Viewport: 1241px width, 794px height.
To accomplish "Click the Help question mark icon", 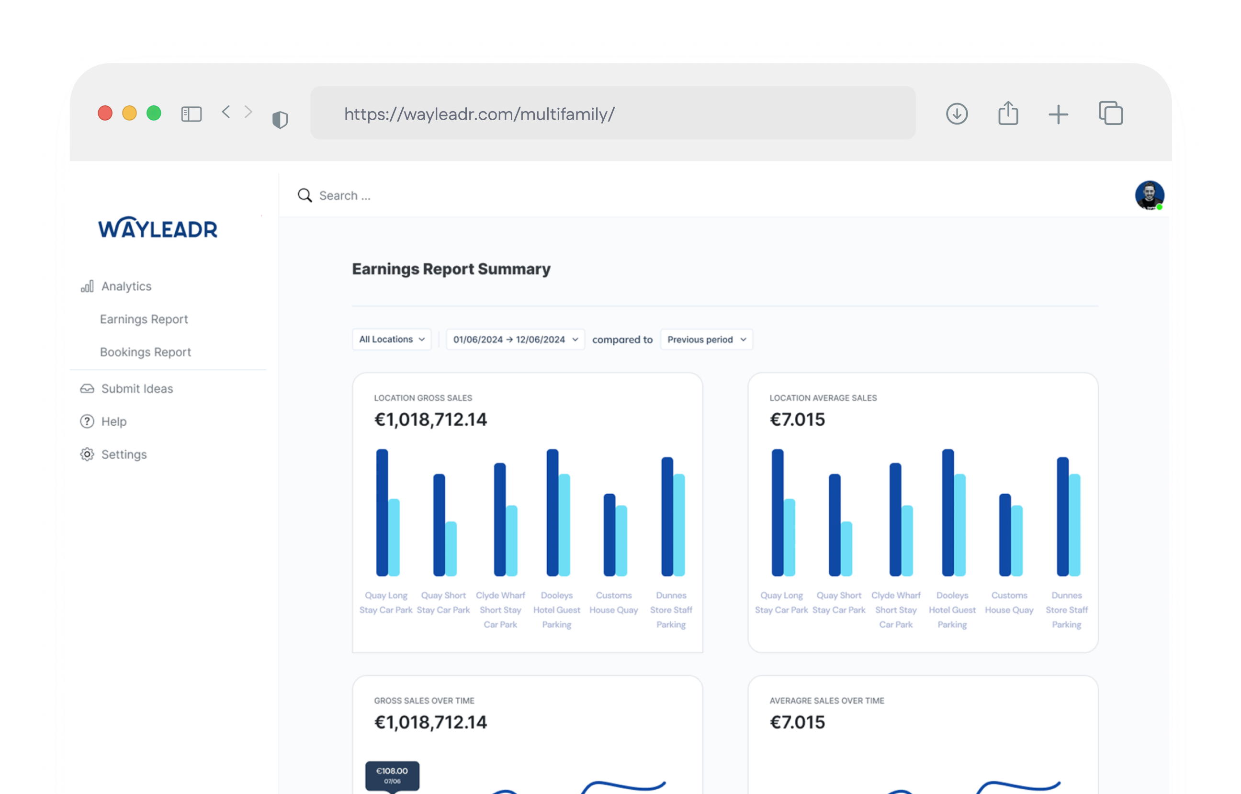I will pyautogui.click(x=88, y=421).
